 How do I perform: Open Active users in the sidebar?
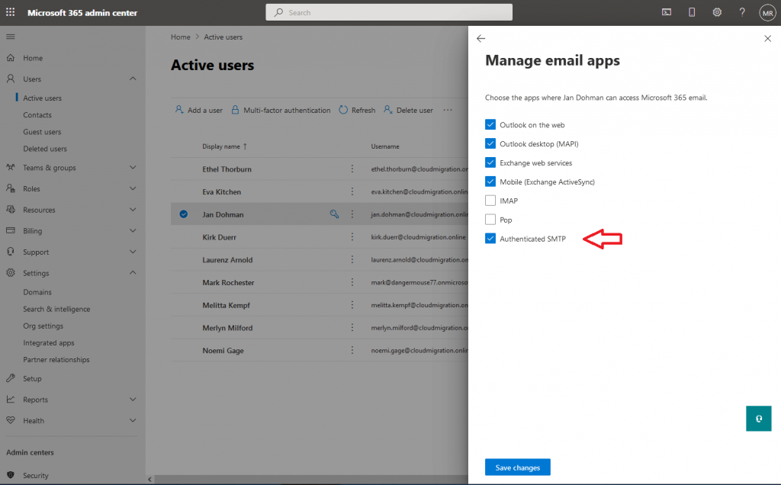(43, 98)
